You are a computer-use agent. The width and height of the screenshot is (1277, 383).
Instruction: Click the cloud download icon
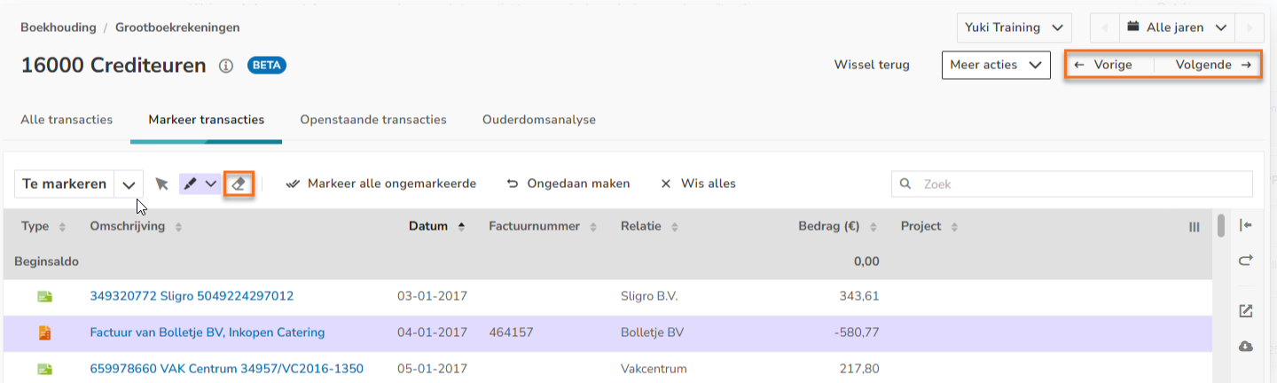click(x=1245, y=346)
